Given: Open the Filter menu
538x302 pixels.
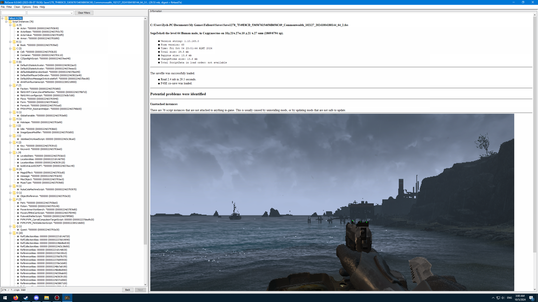Looking at the screenshot, I should 9,7.
